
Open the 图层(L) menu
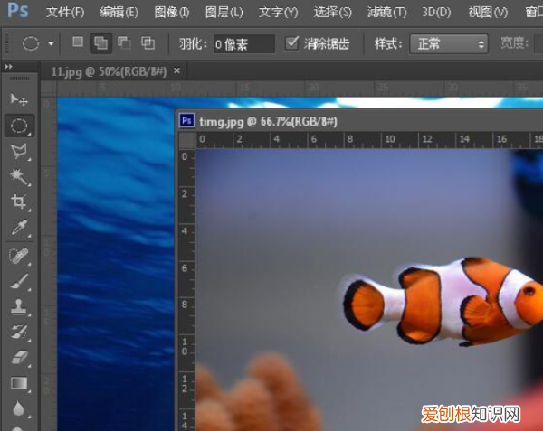click(x=224, y=13)
